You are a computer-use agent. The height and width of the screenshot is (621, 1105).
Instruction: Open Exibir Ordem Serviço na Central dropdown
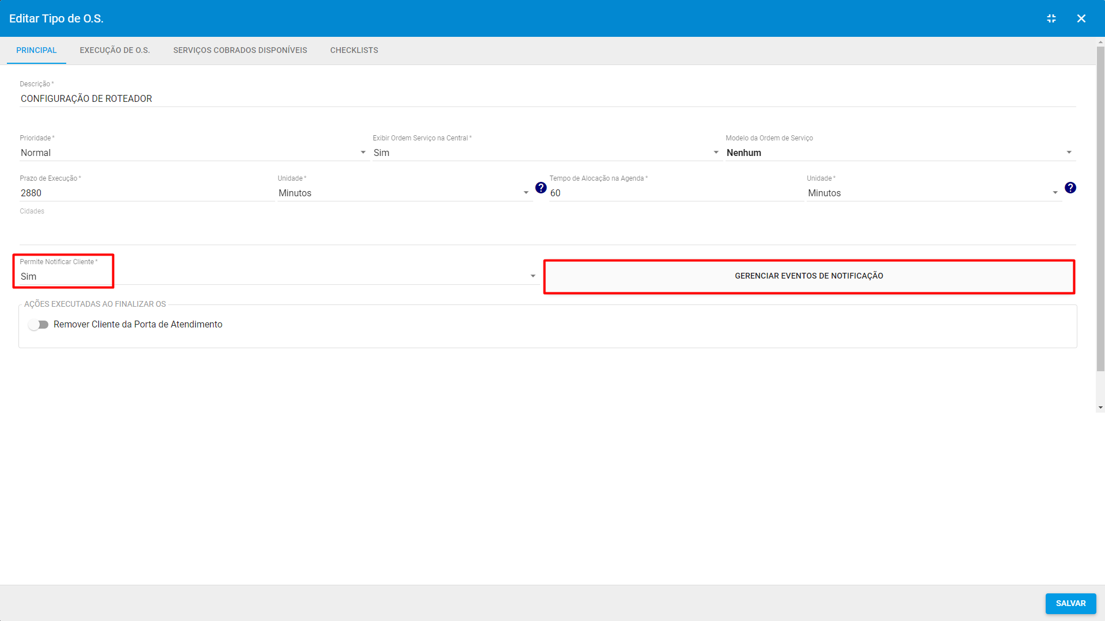[547, 153]
